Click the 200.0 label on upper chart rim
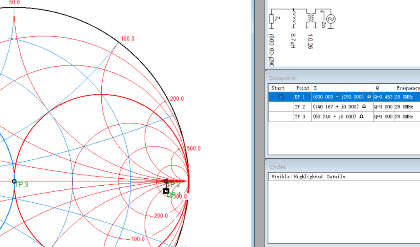The width and height of the screenshot is (420, 247). pos(177,99)
